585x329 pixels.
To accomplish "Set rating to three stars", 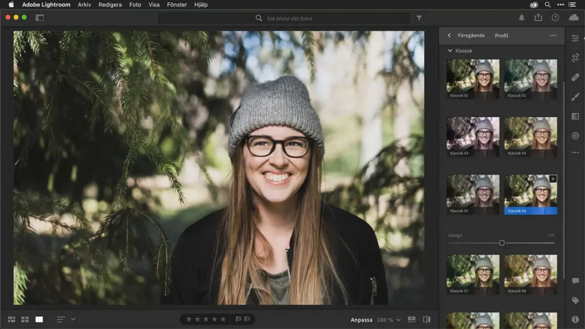I will (206, 319).
